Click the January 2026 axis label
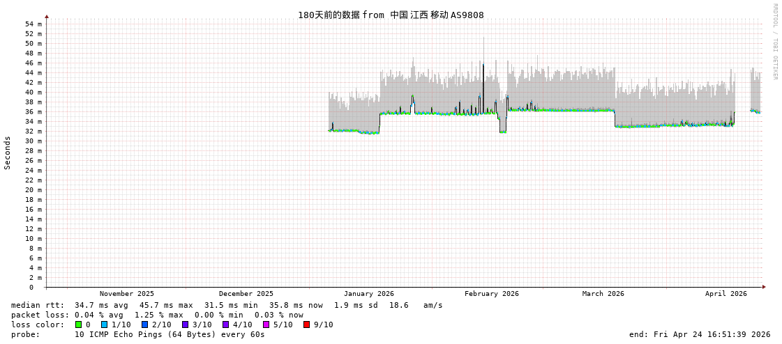Image resolution: width=782 pixels, height=344 pixels. click(x=368, y=294)
